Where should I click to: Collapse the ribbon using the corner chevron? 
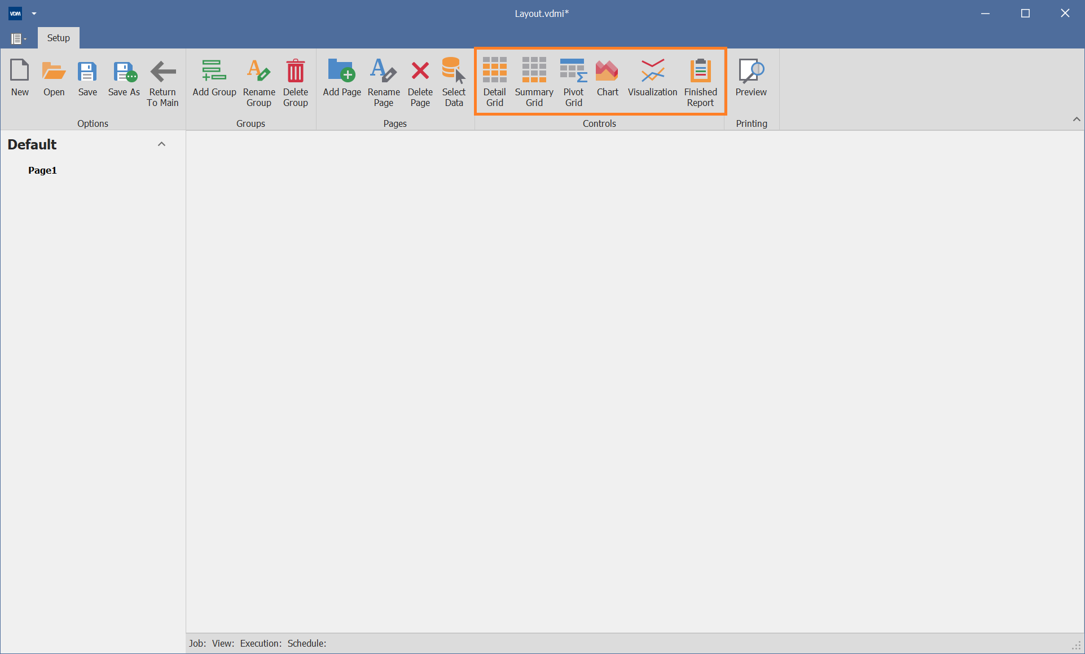1077,119
